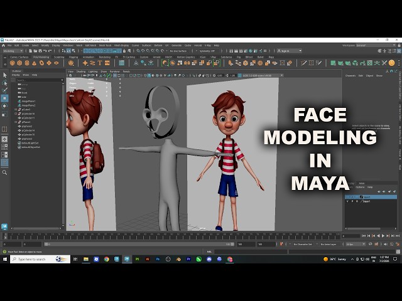Toggle four-view layout button in toolbox
This screenshot has height=301, width=402.
click(x=4, y=147)
